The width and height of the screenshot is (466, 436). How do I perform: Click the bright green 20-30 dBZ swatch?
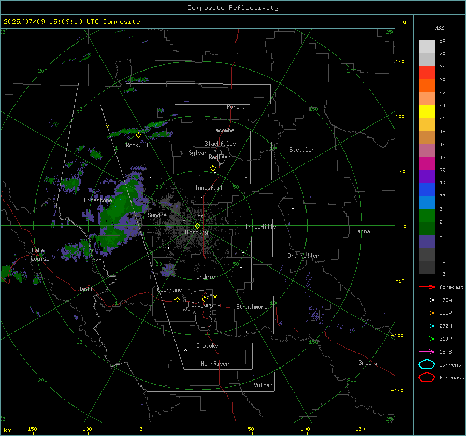click(427, 216)
